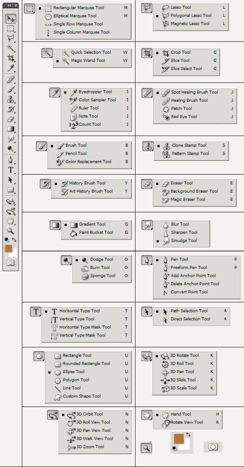244x467 pixels.
Task: Click the large stamp button beside the Clone Stamp flyout
Action: 147,146
